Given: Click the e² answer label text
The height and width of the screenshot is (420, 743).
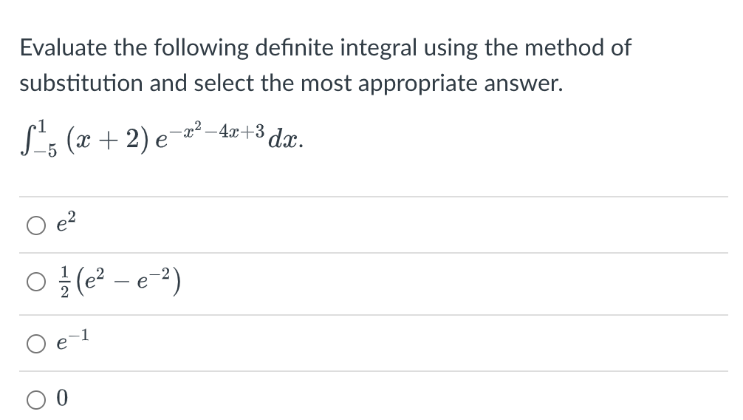Looking at the screenshot, I should click(66, 222).
